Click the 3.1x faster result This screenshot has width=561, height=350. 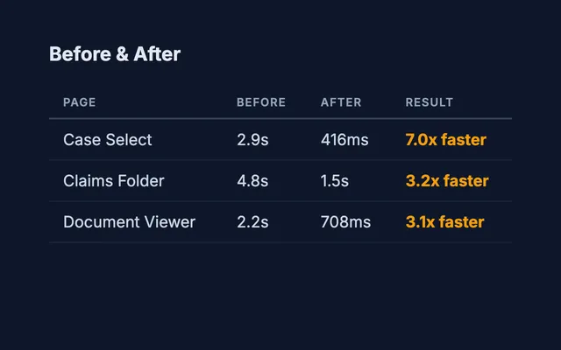pyautogui.click(x=444, y=222)
